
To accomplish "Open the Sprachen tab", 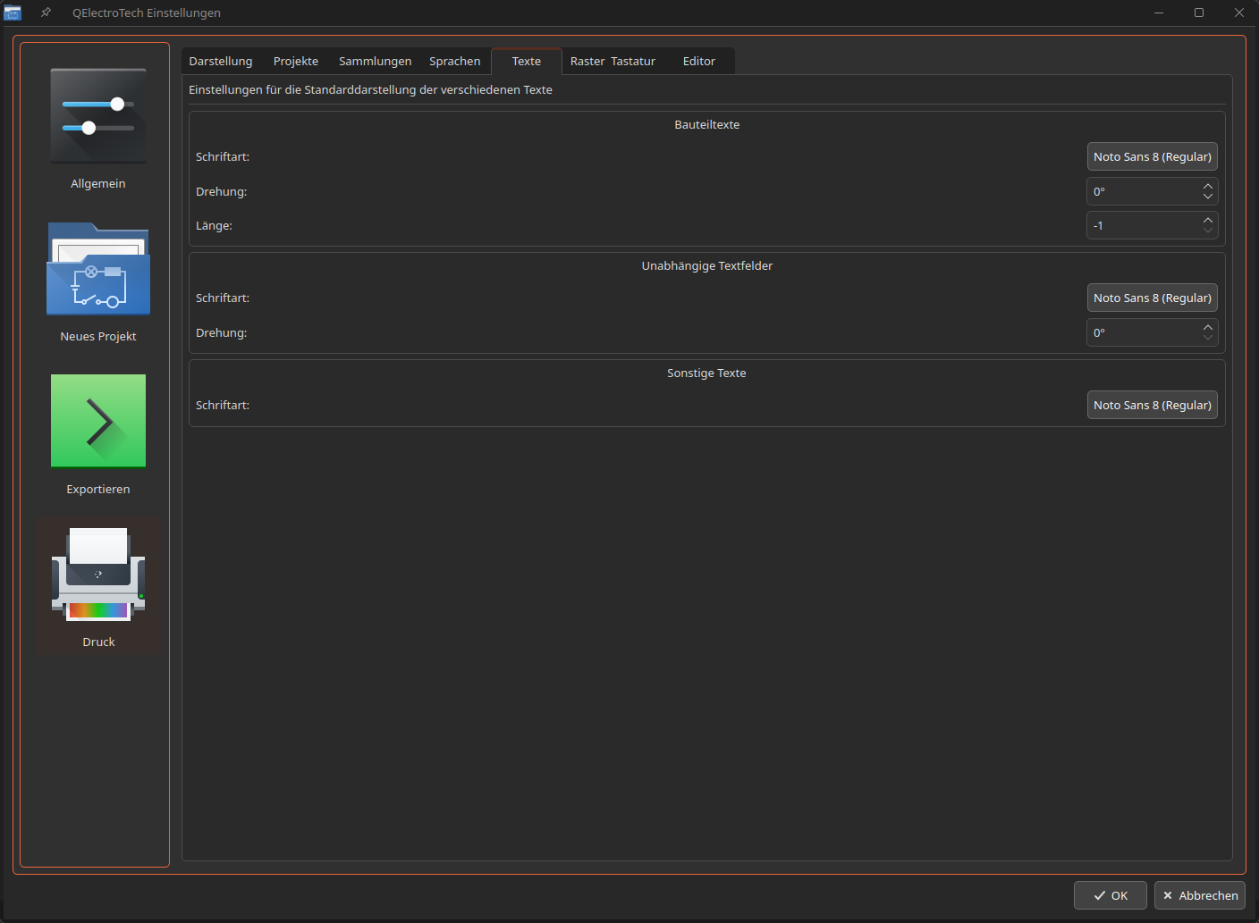I will tap(454, 62).
